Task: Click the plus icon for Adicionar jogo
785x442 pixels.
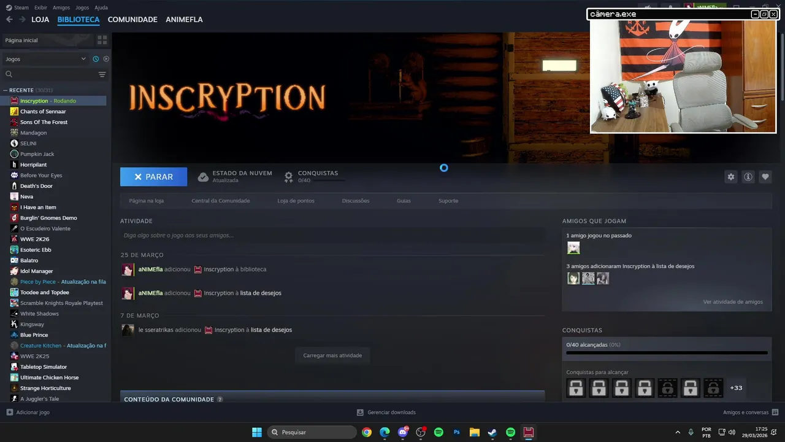Action: pyautogui.click(x=9, y=413)
